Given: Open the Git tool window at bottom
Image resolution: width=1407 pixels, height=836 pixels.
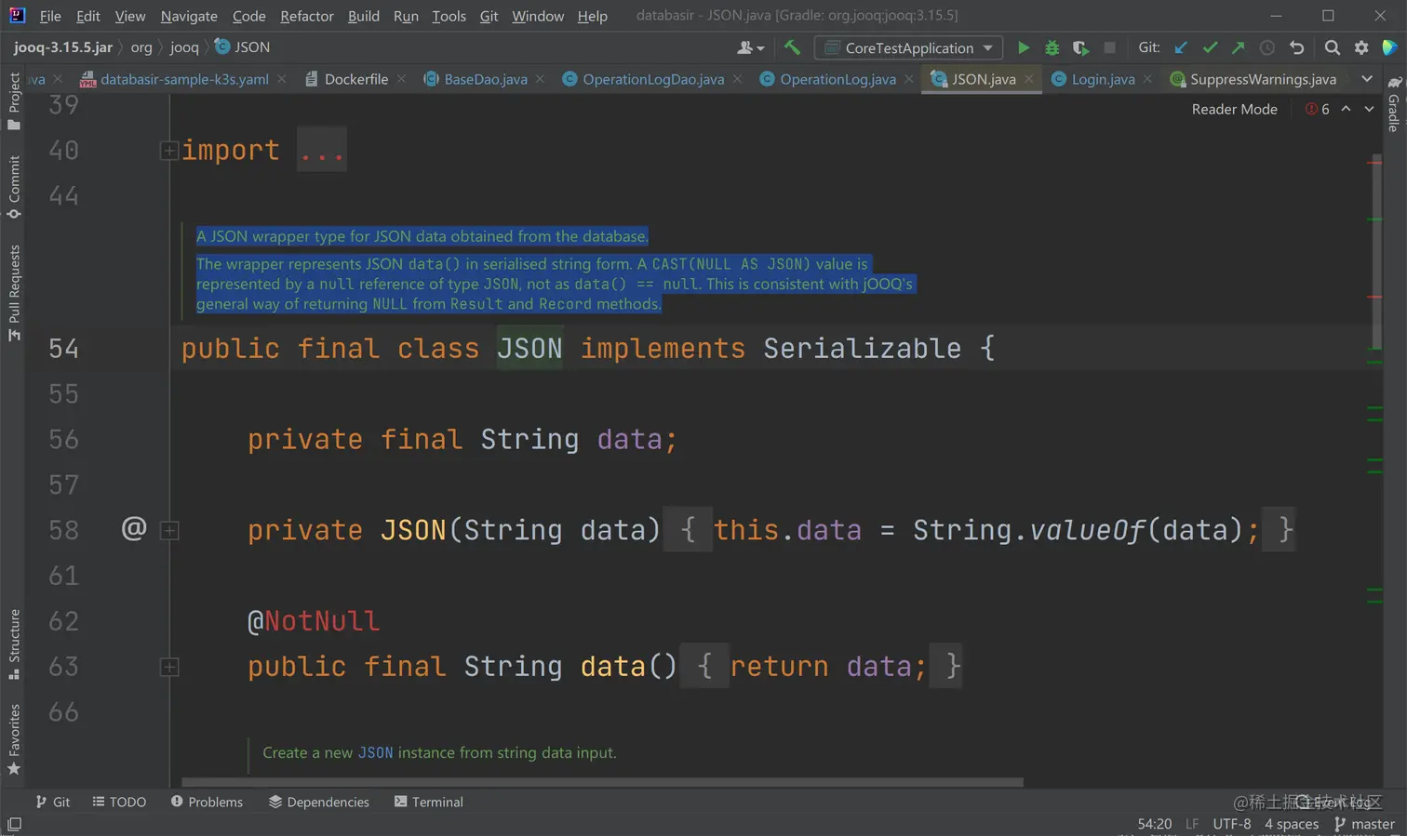Looking at the screenshot, I should coord(53,802).
